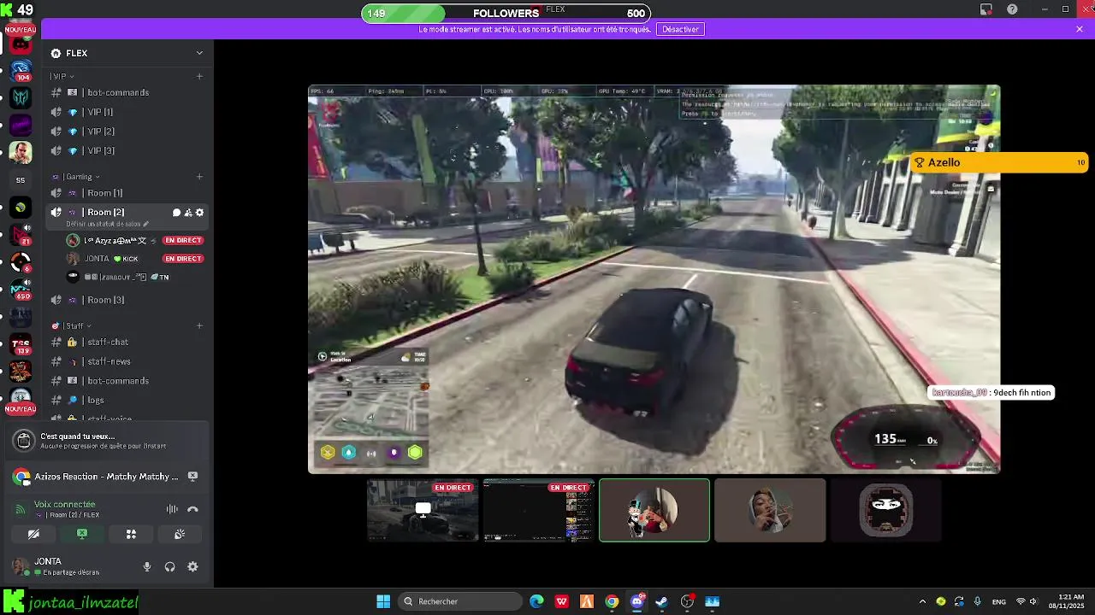Open Microsoft Edge from the taskbar

(536, 601)
